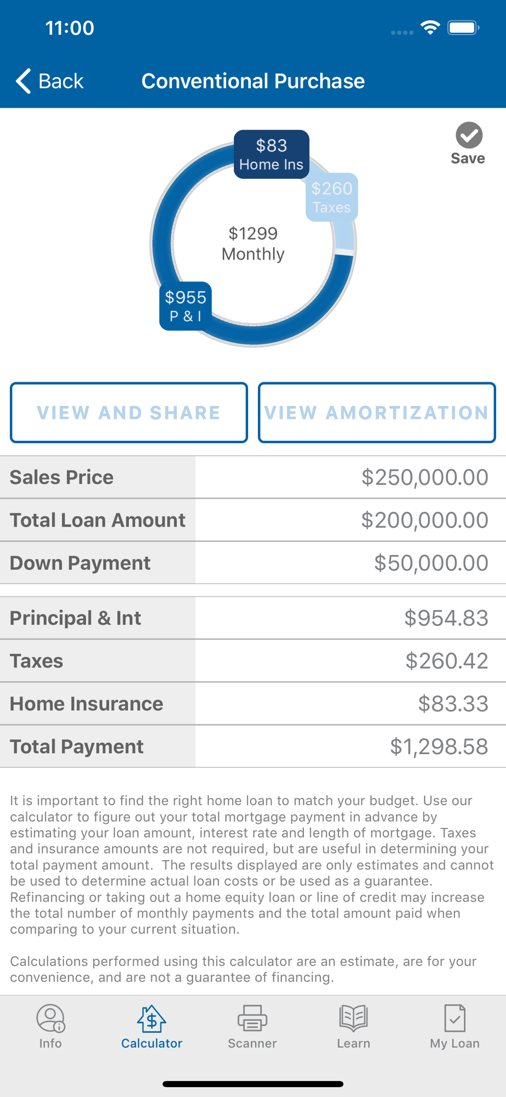This screenshot has height=1097, width=506.
Task: Tap the $83 Home Ins chart label
Action: (x=272, y=154)
